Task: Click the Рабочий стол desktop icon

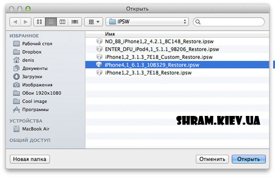Action: point(17,43)
